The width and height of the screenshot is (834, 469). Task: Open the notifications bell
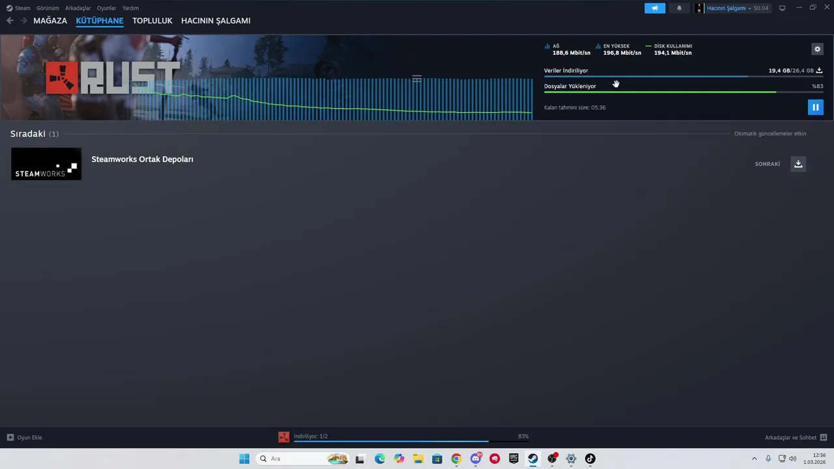tap(679, 8)
